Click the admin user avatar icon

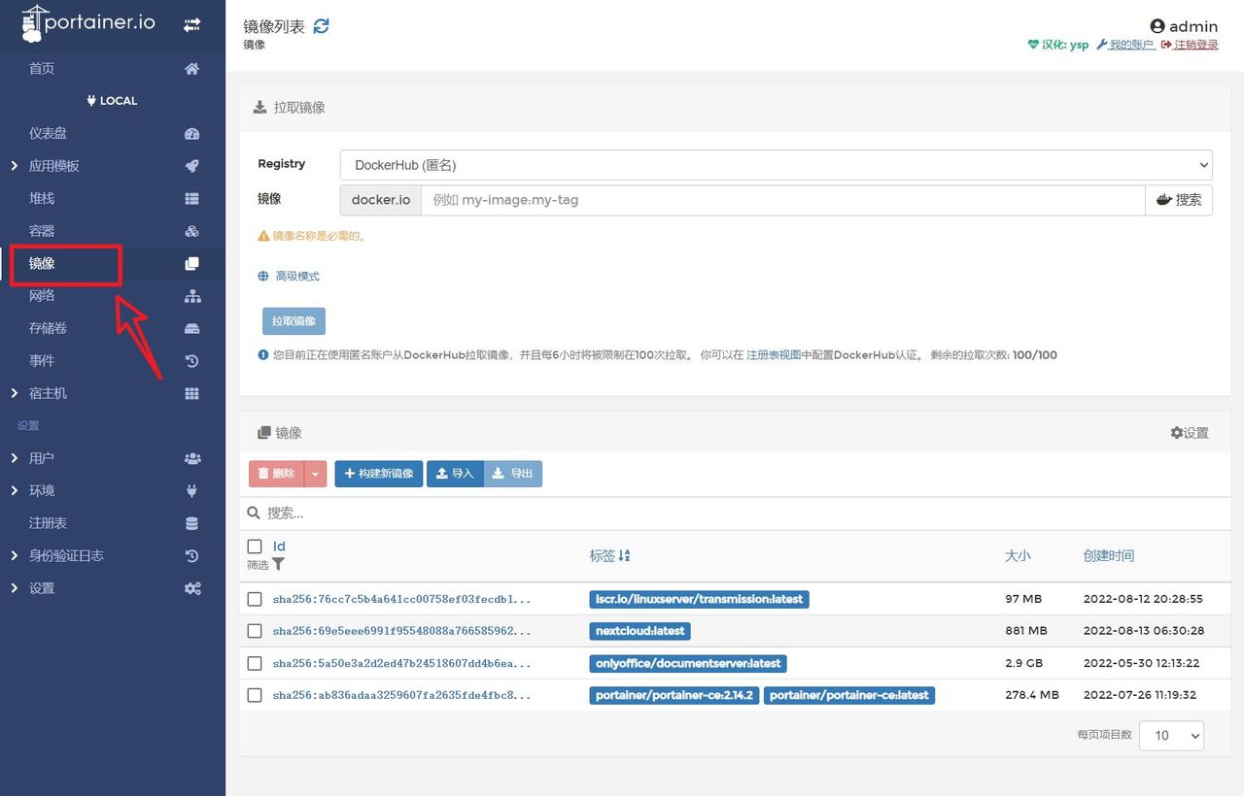point(1157,26)
